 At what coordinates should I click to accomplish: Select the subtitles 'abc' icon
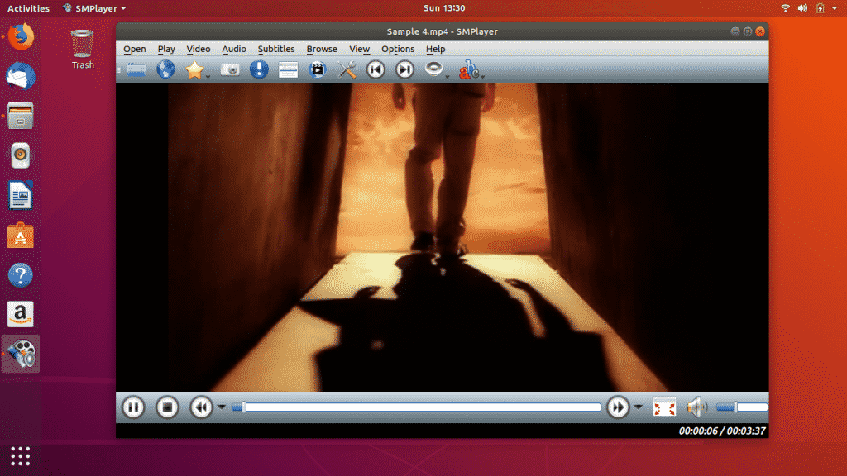click(x=467, y=71)
